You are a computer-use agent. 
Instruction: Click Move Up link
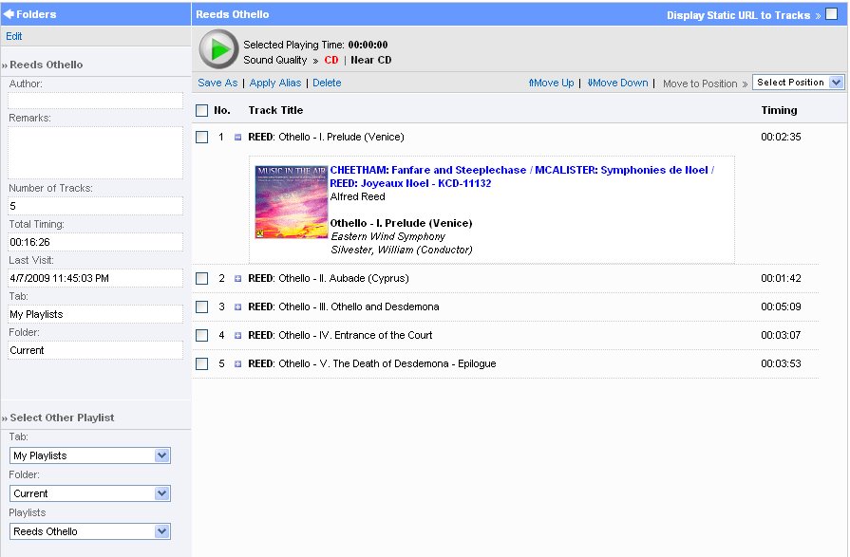pos(551,83)
